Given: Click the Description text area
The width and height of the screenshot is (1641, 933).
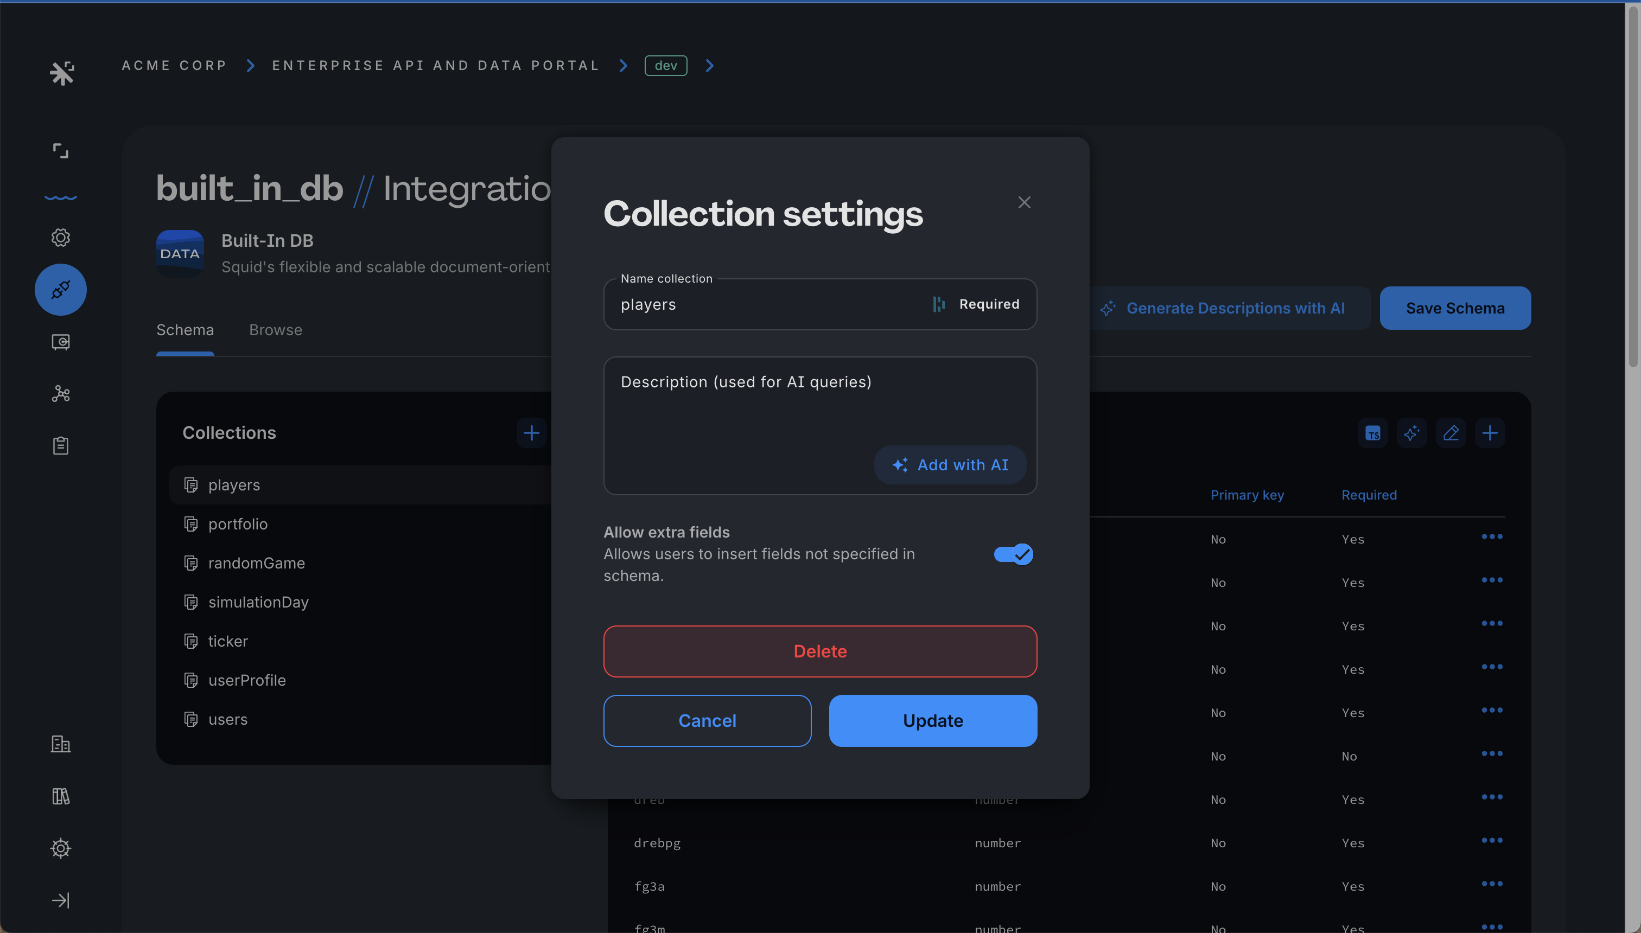Looking at the screenshot, I should [x=820, y=425].
